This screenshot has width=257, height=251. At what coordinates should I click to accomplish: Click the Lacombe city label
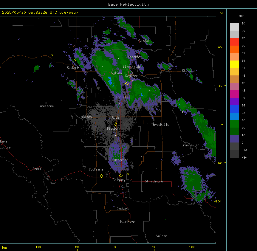[x=134, y=57]
